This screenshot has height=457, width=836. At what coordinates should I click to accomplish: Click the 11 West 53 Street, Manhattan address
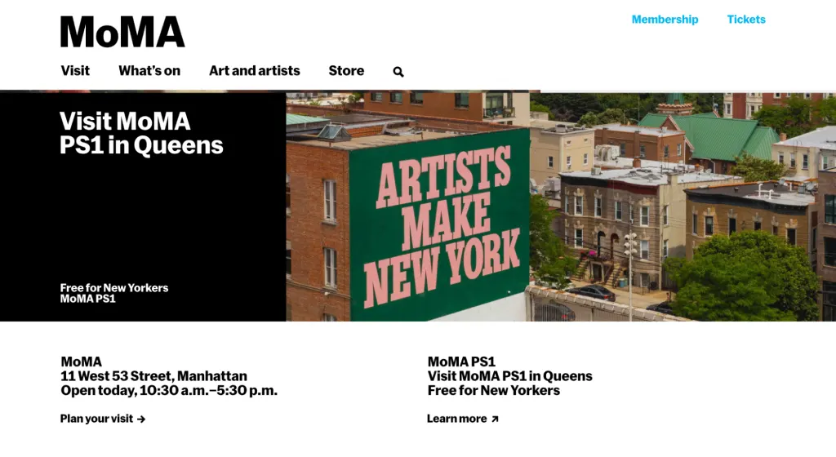coord(153,376)
